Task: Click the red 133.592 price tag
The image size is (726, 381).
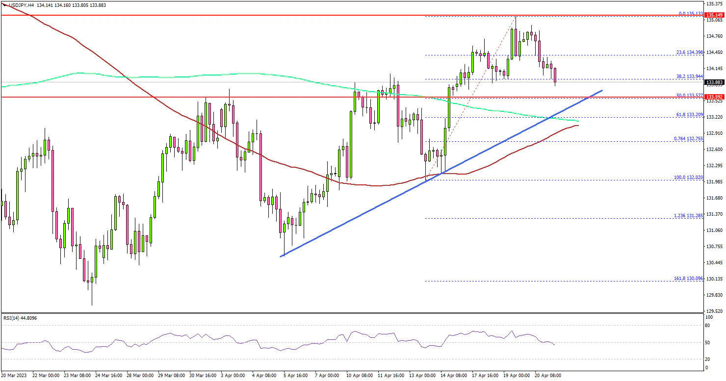Action: point(714,97)
